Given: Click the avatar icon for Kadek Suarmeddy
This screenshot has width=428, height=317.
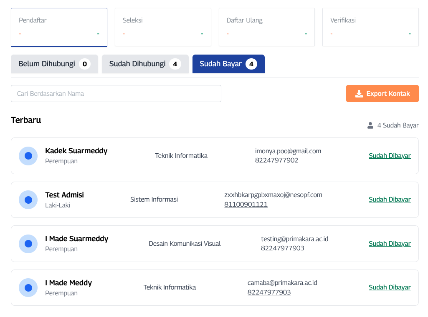Looking at the screenshot, I should click(x=28, y=156).
